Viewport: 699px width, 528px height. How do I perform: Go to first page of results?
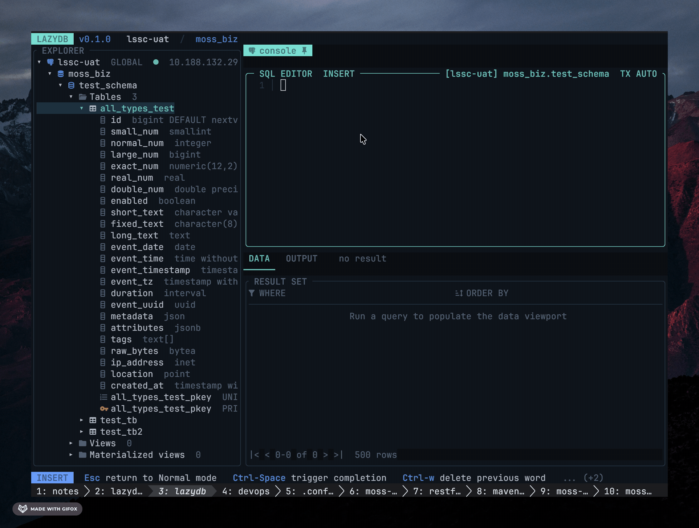(x=254, y=455)
